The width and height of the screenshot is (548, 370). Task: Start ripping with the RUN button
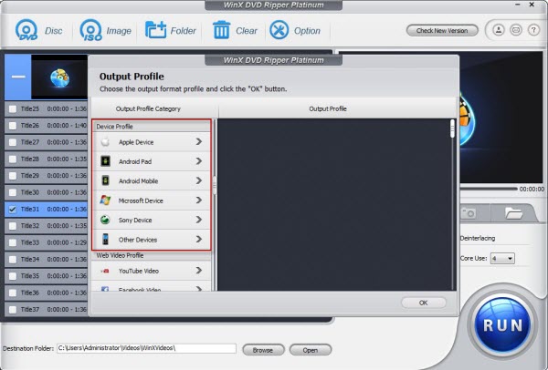[502, 325]
